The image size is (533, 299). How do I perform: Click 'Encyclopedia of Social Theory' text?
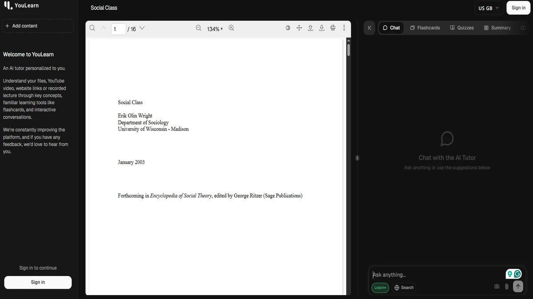181,195
